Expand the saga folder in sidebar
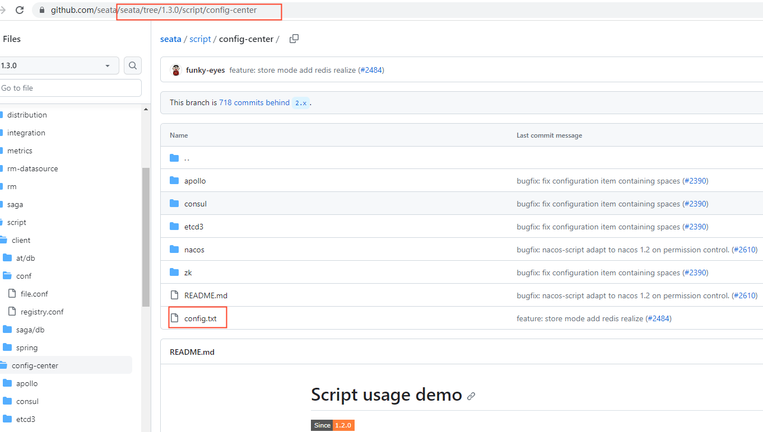This screenshot has width=763, height=432. click(x=15, y=204)
